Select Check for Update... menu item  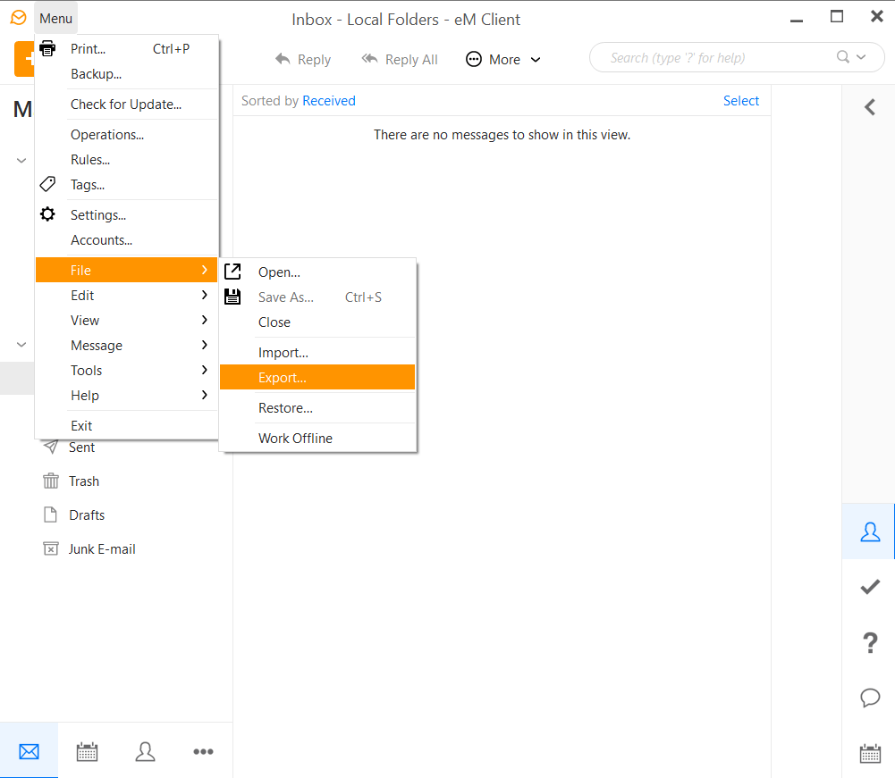[127, 104]
